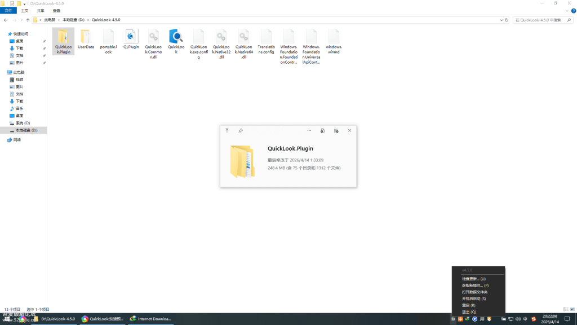Viewport: 577px width, 325px height.
Task: Open the quick access toolbar customize dropdown
Action: [24, 4]
